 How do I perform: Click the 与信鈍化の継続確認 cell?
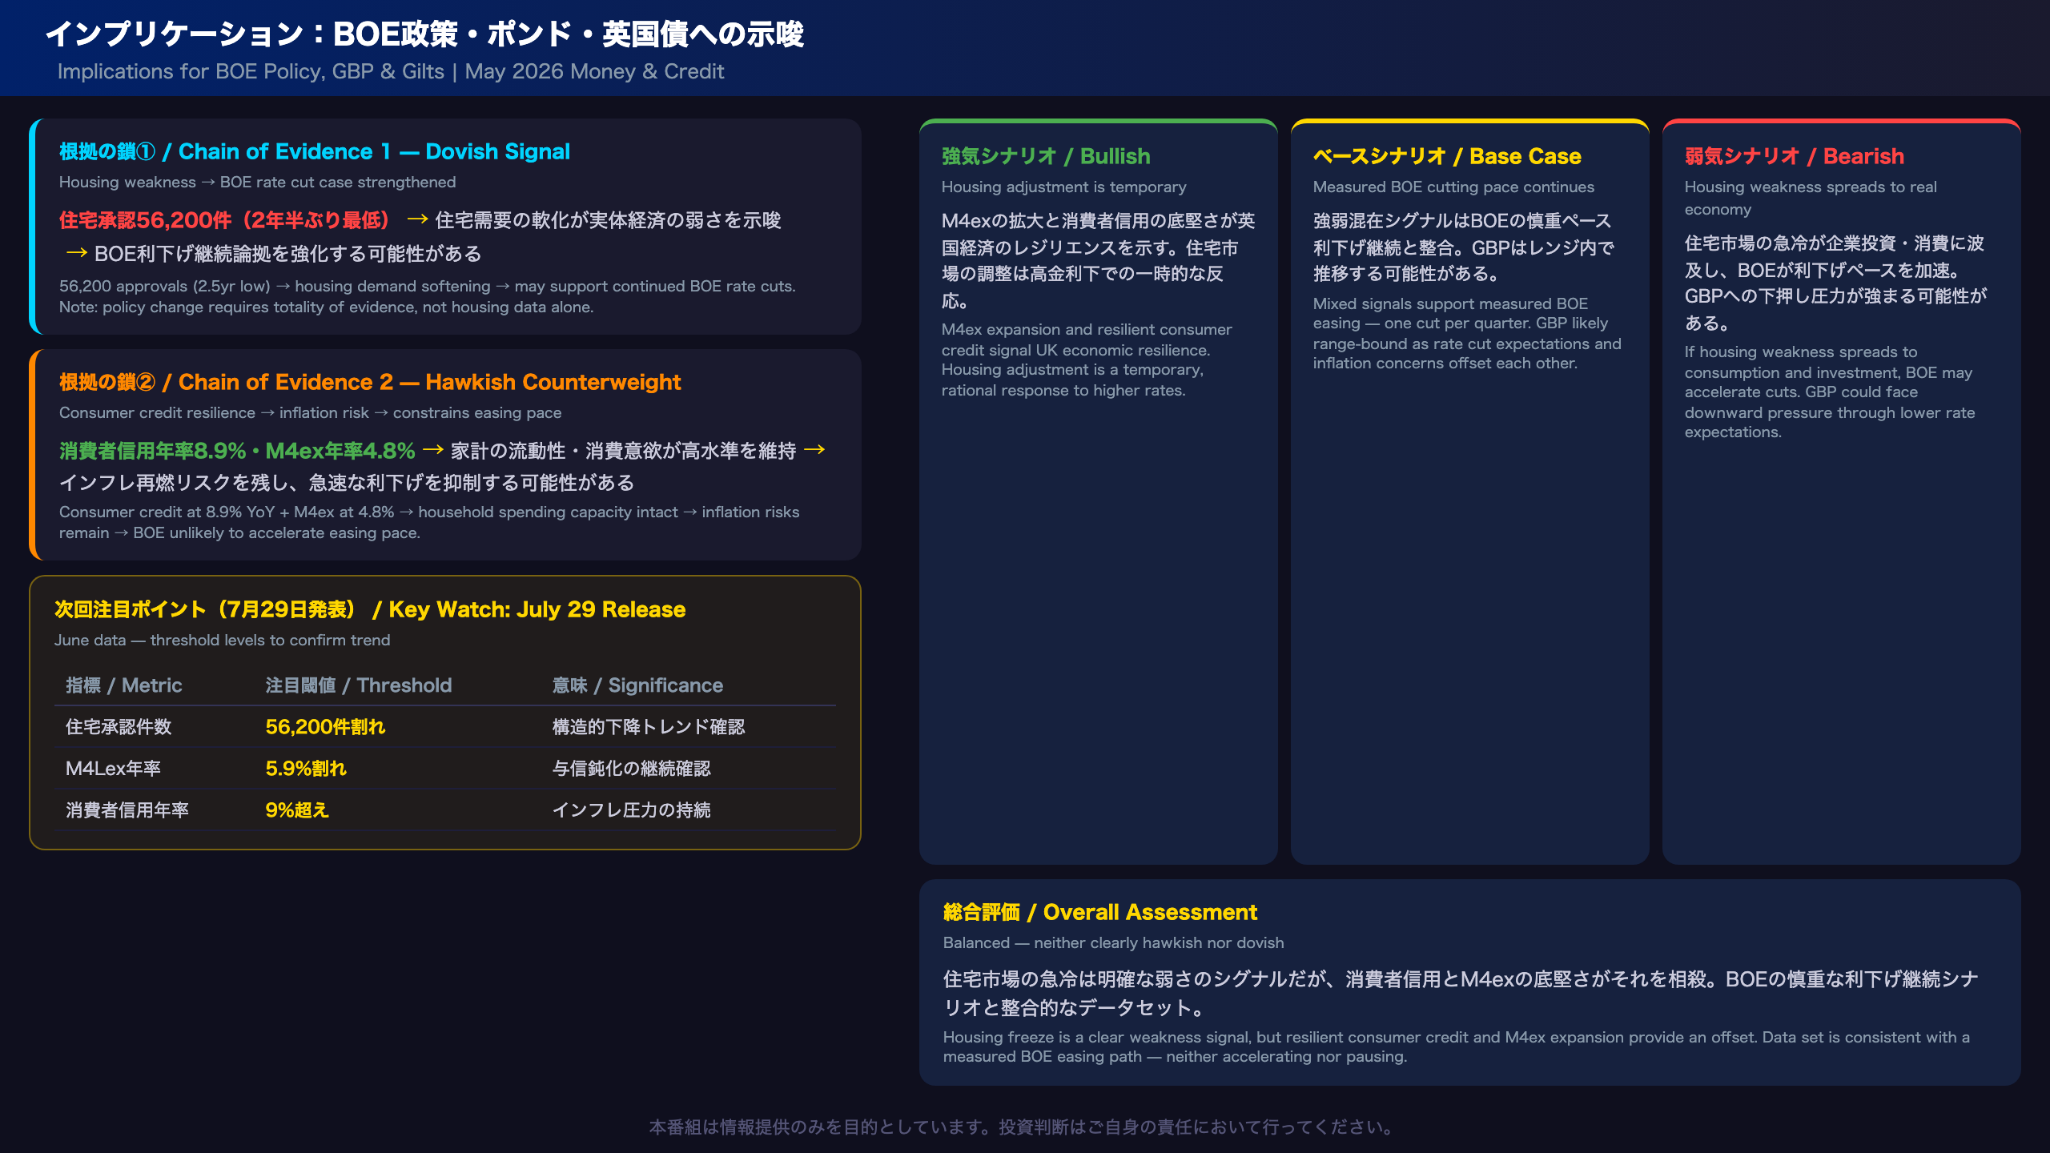pyautogui.click(x=631, y=769)
